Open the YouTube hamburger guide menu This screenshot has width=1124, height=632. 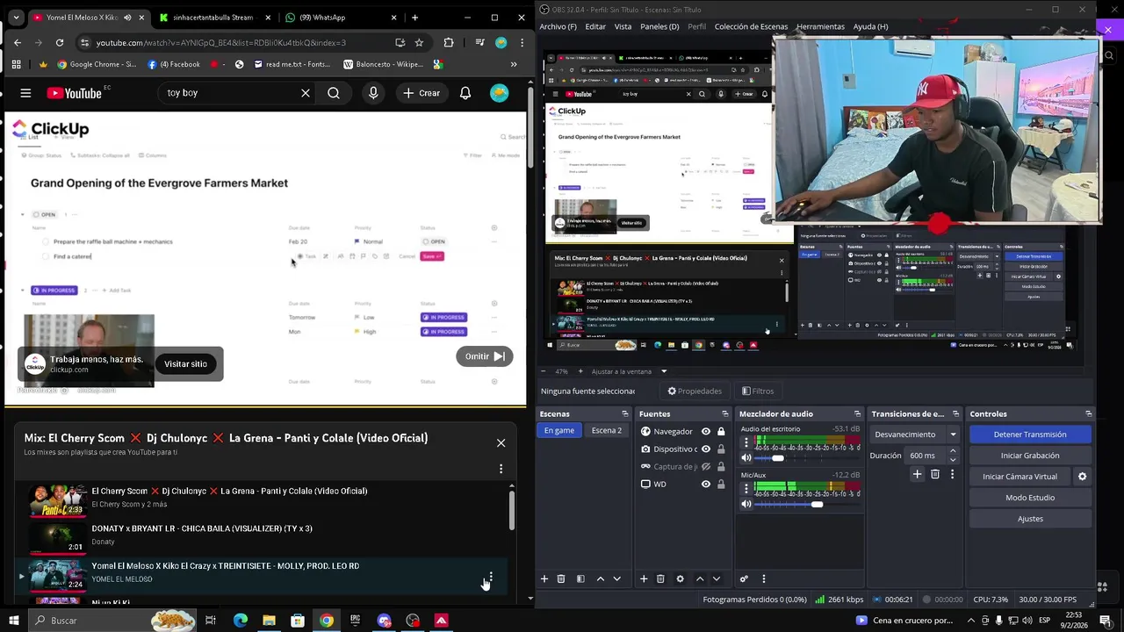pyautogui.click(x=25, y=93)
